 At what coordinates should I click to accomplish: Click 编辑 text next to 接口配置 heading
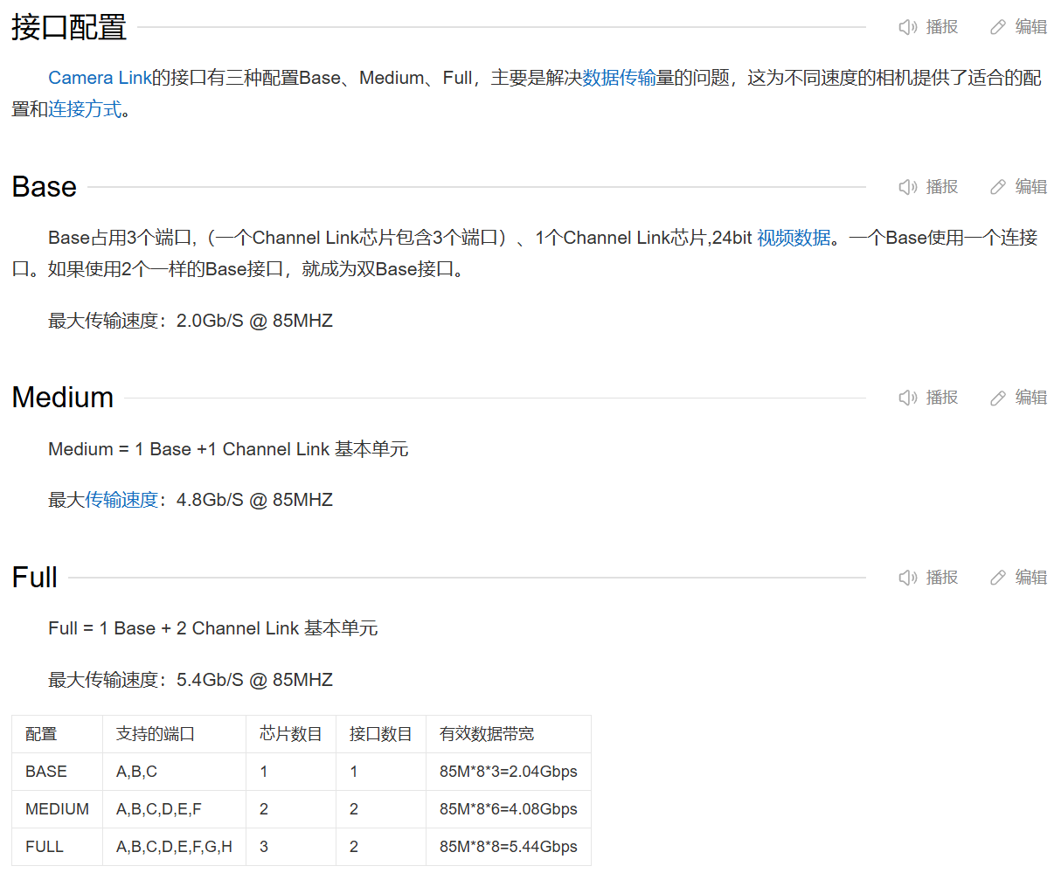point(1031,27)
